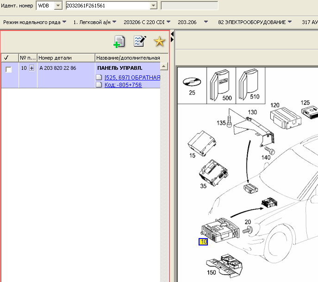Click the checkmark column header
This screenshot has width=318, height=282.
tap(6, 58)
